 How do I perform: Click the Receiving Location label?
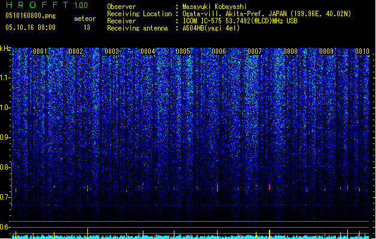pos(139,14)
